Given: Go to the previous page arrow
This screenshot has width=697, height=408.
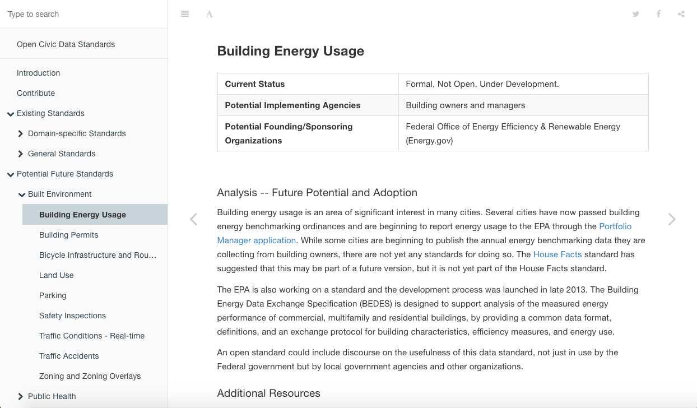Looking at the screenshot, I should 193,219.
